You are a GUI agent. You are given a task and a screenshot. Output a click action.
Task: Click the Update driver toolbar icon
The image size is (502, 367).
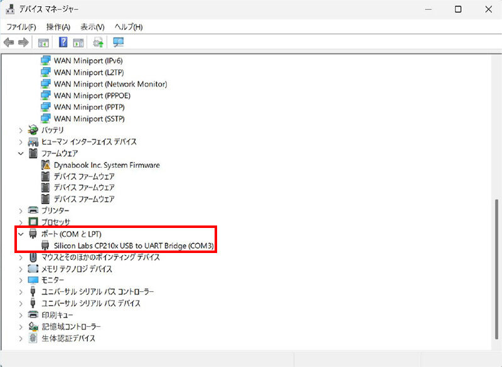pos(99,43)
